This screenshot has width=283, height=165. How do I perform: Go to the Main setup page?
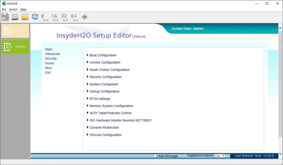pos(48,49)
